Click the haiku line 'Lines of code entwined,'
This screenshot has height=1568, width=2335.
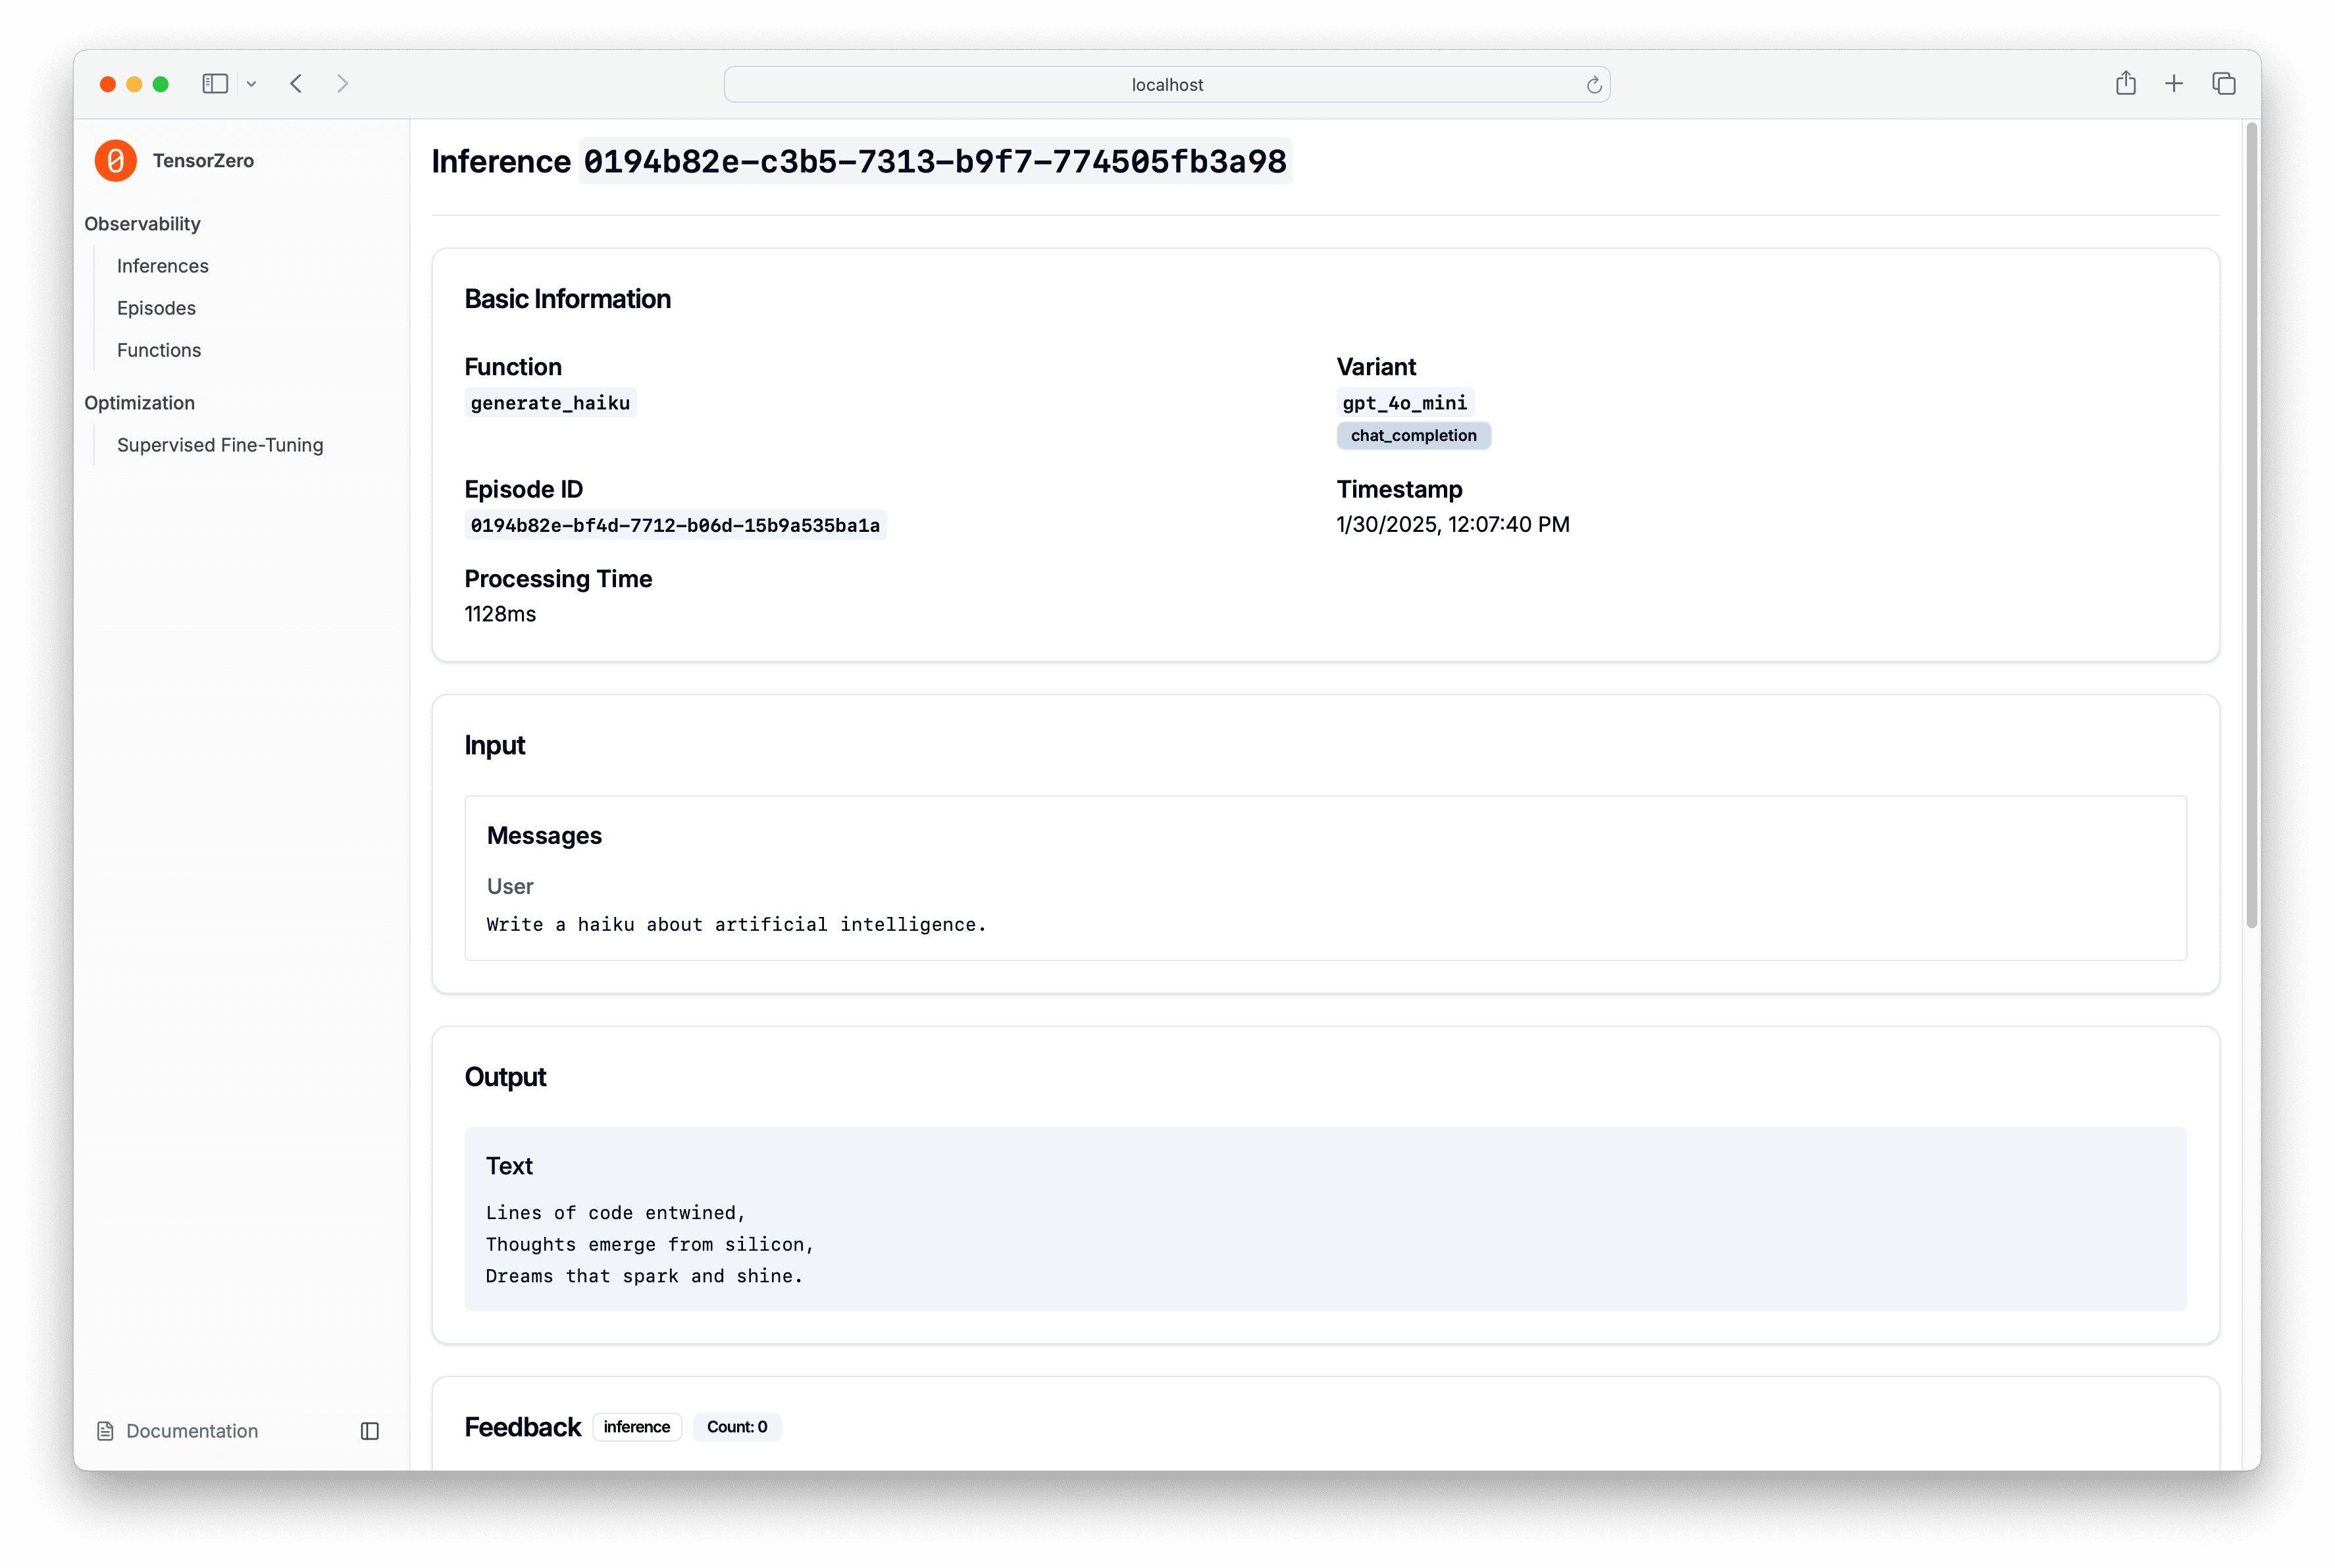[616, 1212]
